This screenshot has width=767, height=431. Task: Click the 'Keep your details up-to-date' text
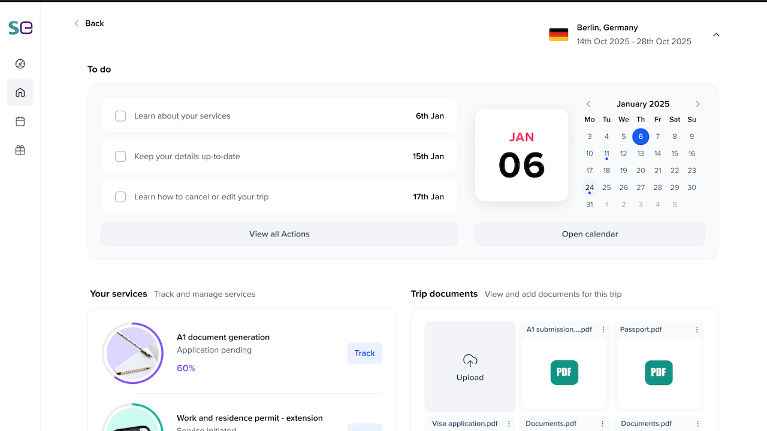click(x=187, y=156)
